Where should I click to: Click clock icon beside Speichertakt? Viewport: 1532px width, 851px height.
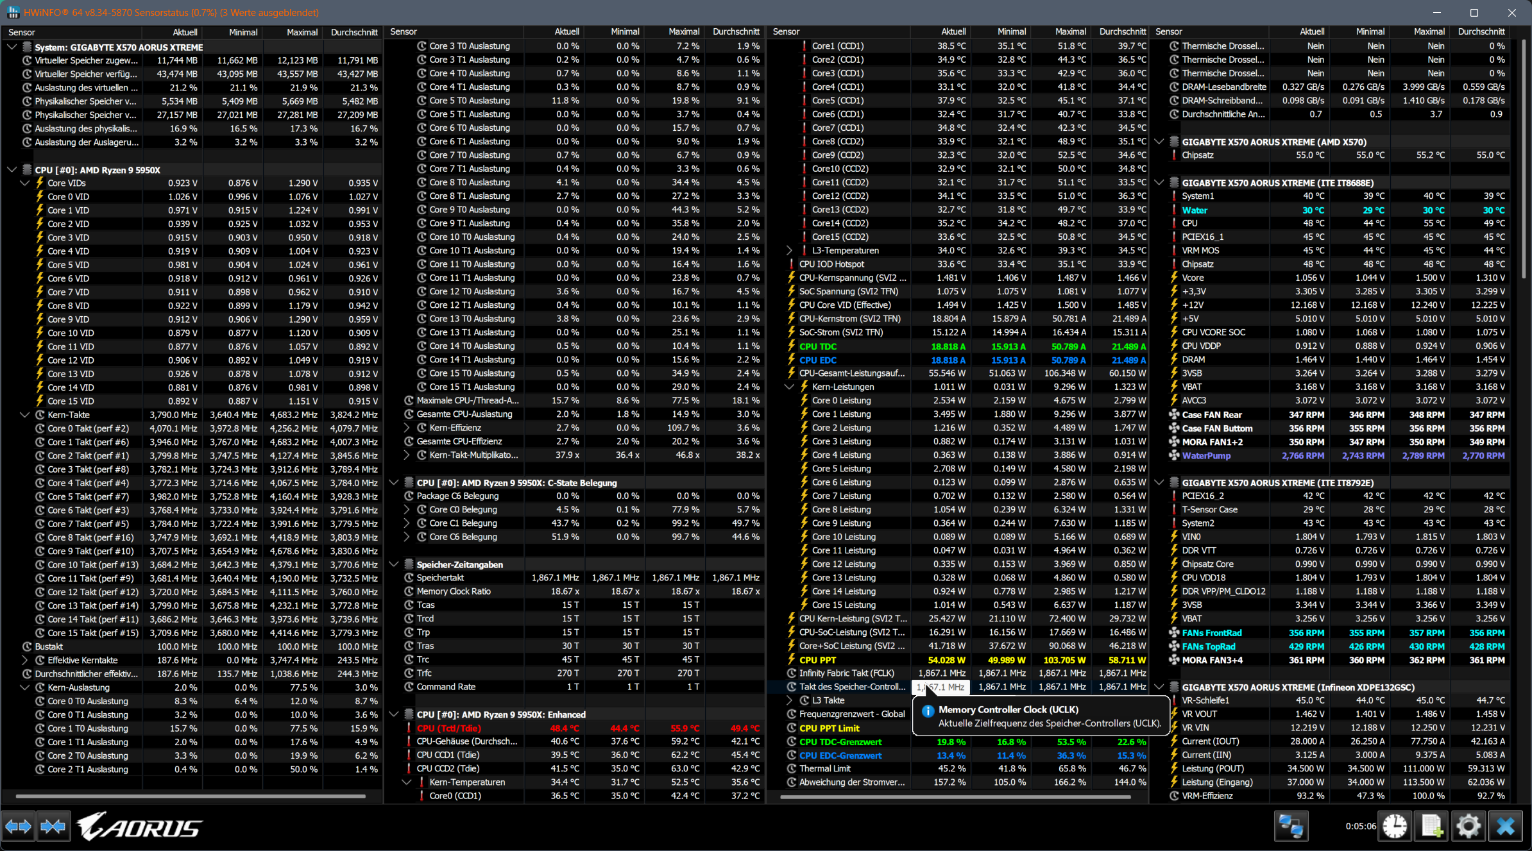tap(409, 578)
